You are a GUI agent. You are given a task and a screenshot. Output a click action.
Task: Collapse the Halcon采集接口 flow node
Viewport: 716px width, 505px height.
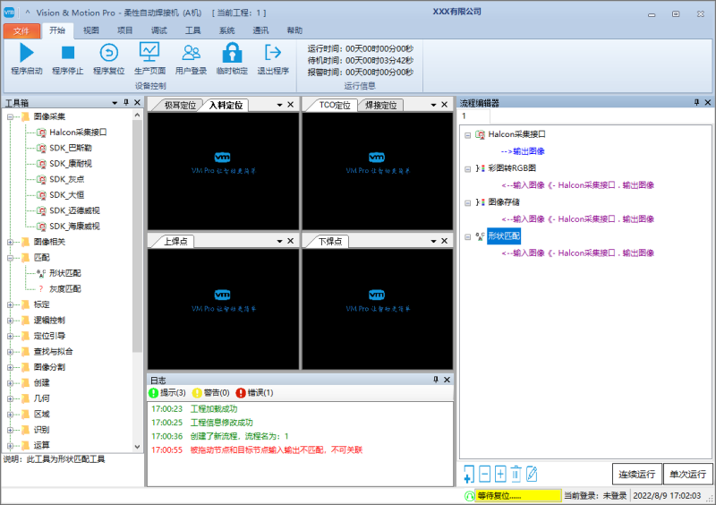[x=468, y=134]
